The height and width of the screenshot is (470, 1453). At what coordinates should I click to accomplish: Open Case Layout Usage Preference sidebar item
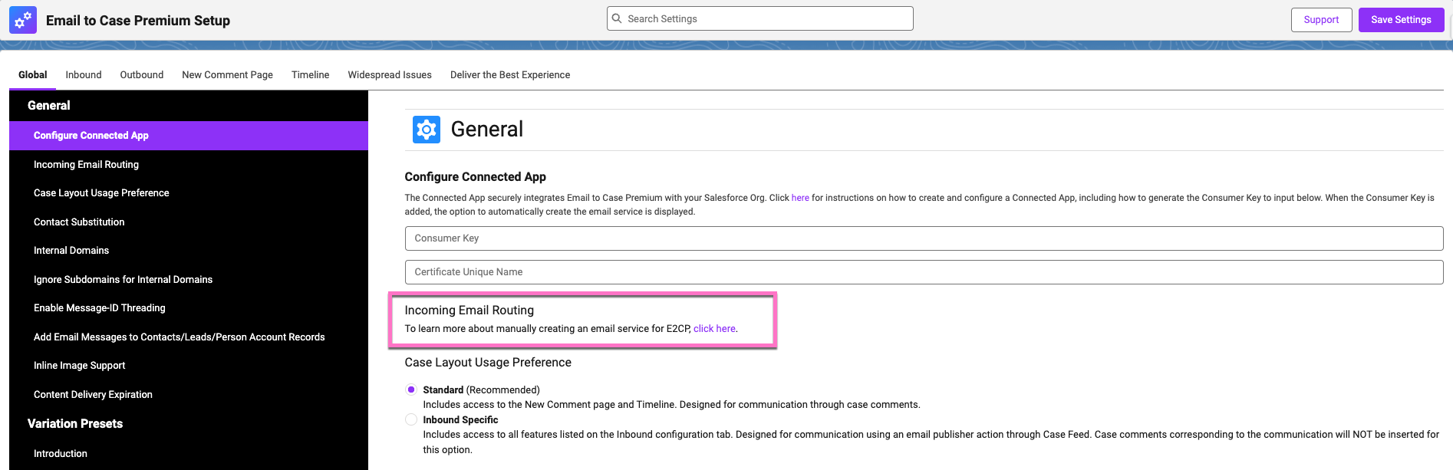pos(189,193)
